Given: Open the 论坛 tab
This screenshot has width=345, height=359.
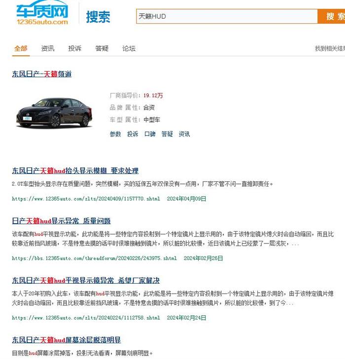Looking at the screenshot, I should [129, 49].
